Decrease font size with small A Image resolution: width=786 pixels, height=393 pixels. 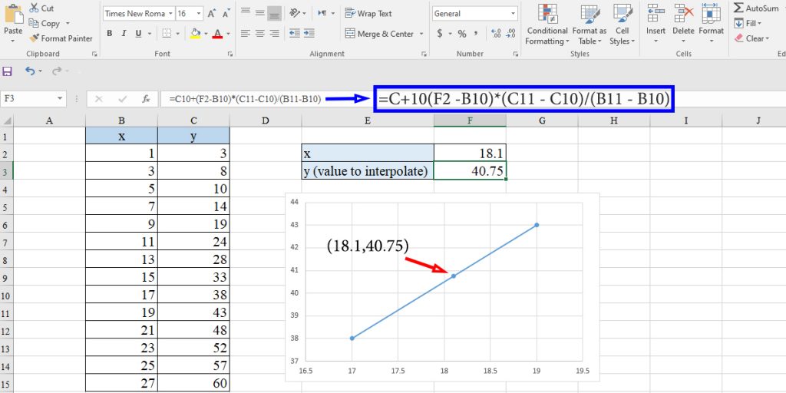click(226, 14)
